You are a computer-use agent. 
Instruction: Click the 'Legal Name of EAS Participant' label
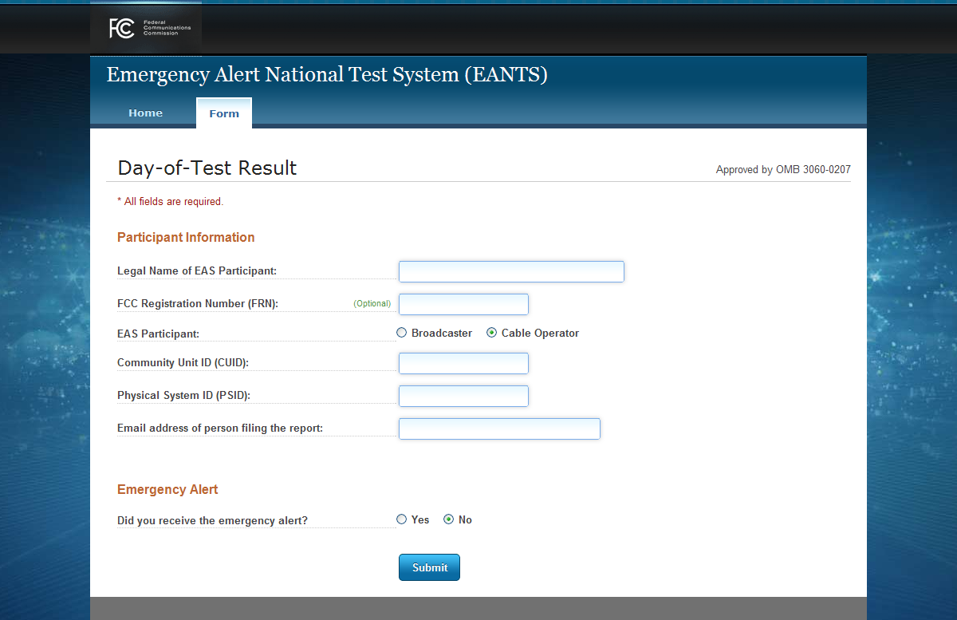(x=197, y=271)
